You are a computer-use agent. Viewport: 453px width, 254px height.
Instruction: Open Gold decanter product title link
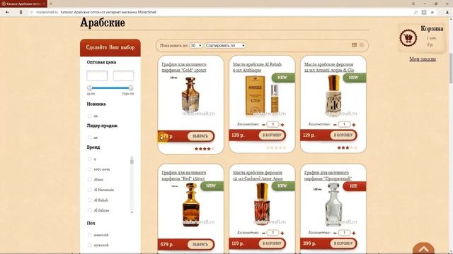pyautogui.click(x=184, y=67)
